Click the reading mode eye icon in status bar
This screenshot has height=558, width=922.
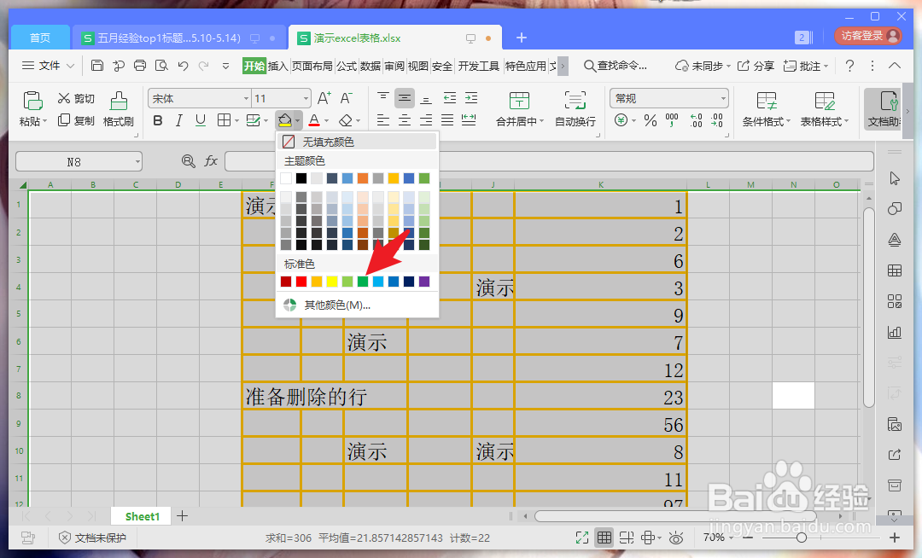click(676, 538)
